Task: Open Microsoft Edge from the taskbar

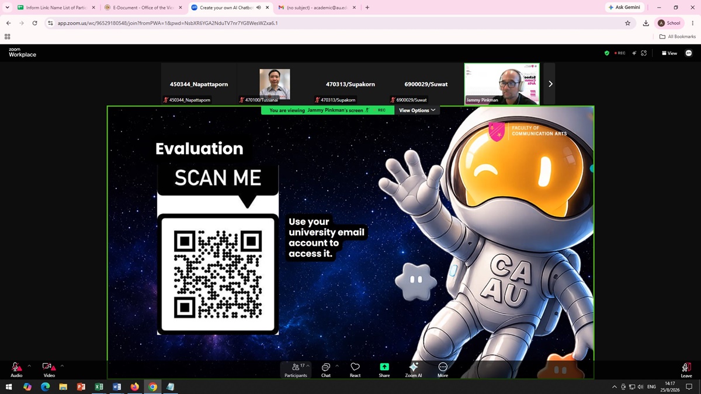Action: point(46,386)
